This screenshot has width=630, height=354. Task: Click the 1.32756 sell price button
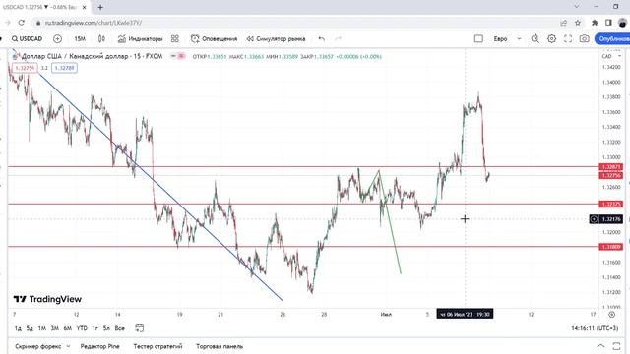(x=25, y=68)
